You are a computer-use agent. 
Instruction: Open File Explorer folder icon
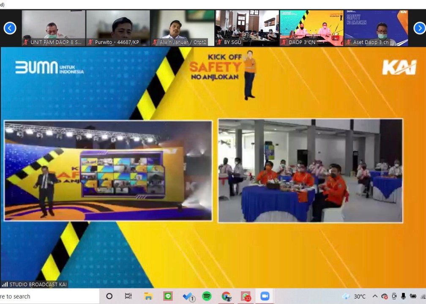pyautogui.click(x=148, y=296)
